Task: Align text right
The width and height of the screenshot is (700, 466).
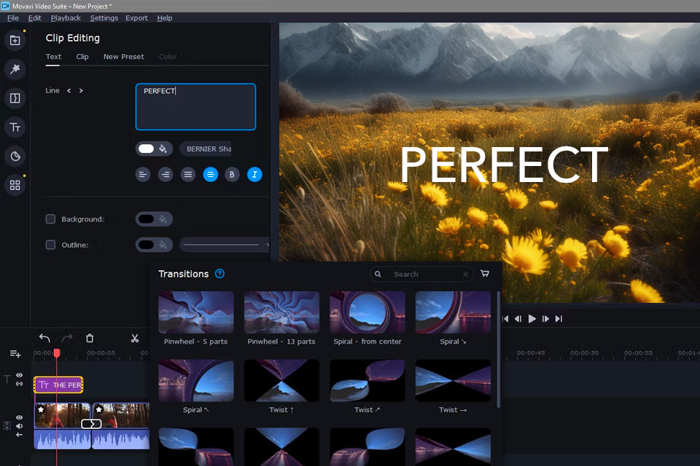Action: 166,174
